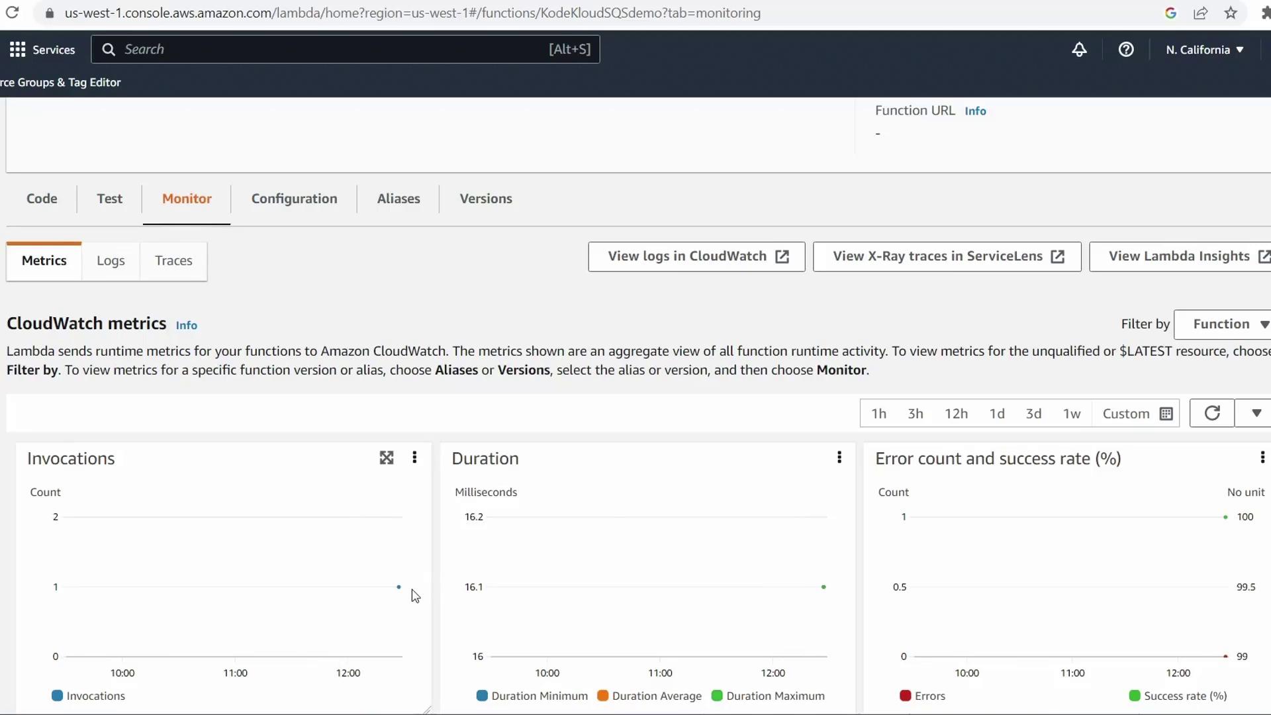
Task: Reload the browser page
Action: coord(12,13)
